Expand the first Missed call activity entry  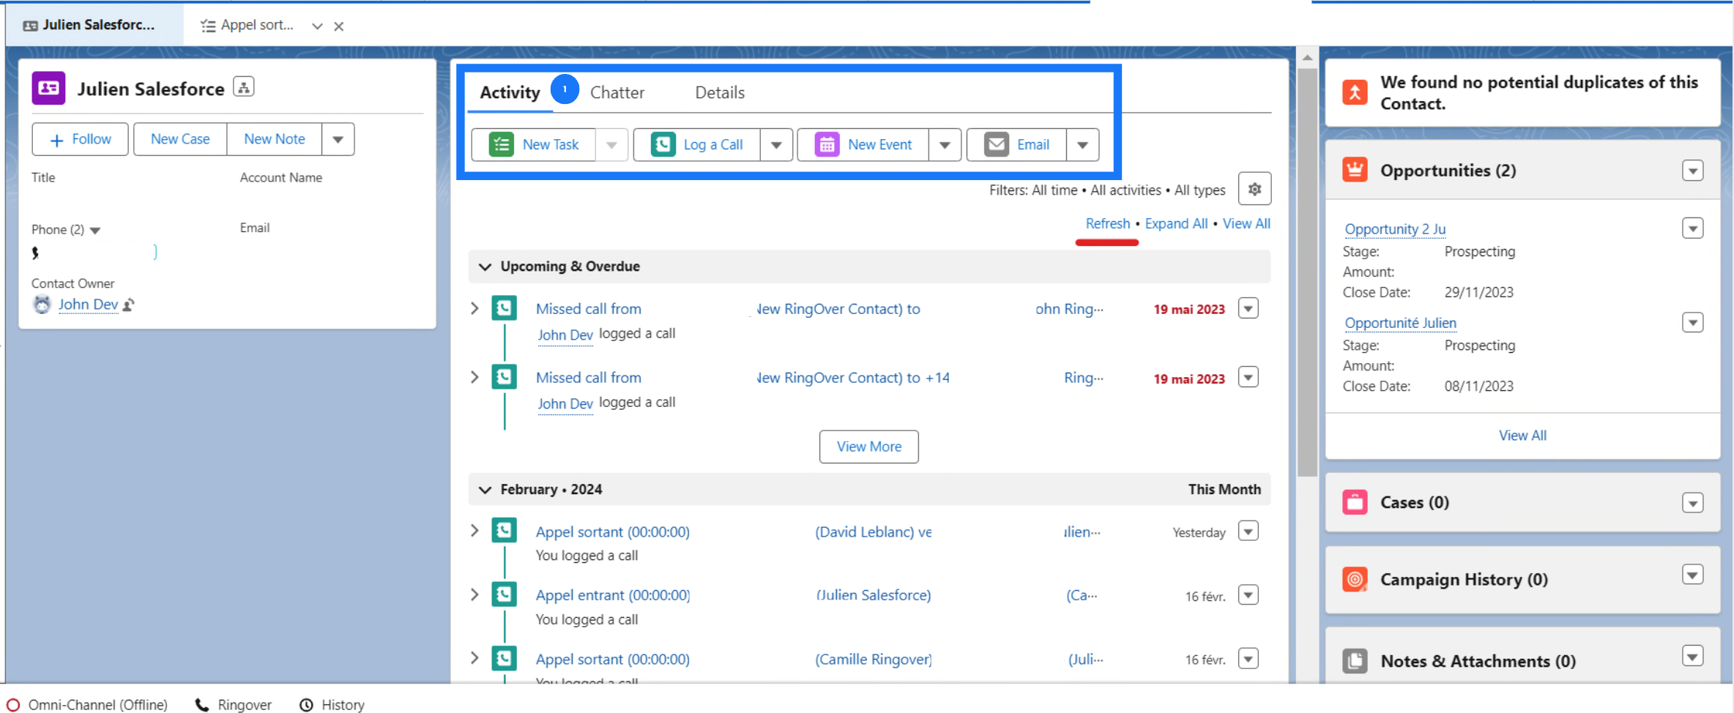(x=475, y=309)
